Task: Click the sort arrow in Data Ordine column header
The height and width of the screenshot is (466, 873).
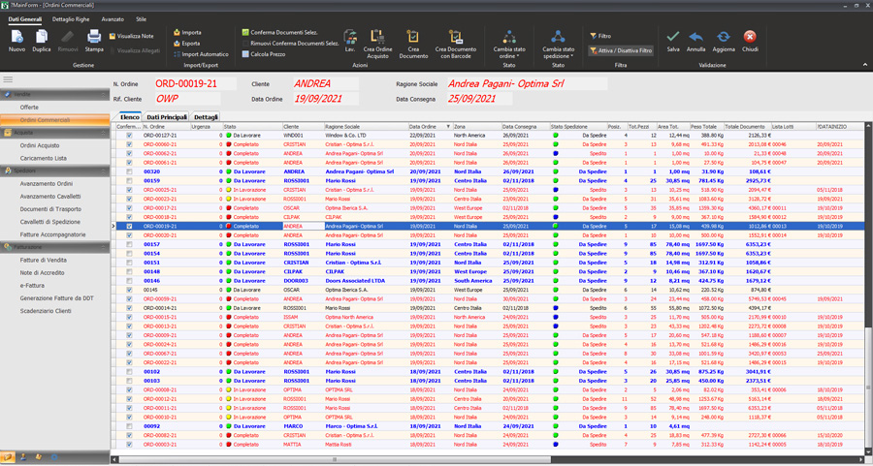Action: click(x=448, y=127)
